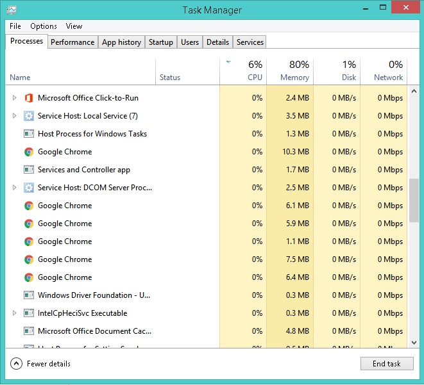Click the scrollbar down arrow
Image resolution: width=424 pixels, height=385 pixels.
(414, 343)
